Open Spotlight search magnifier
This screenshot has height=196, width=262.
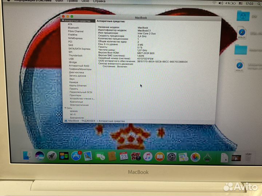pos(259,4)
